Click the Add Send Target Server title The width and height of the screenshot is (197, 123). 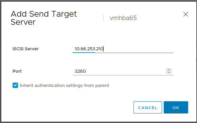(x=44, y=18)
